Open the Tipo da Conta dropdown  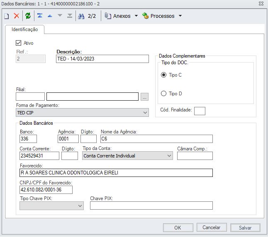[169, 156]
